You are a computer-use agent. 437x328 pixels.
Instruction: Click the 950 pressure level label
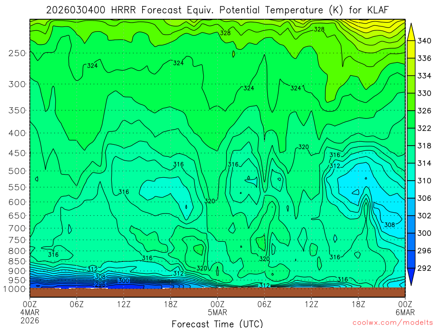[17, 280]
